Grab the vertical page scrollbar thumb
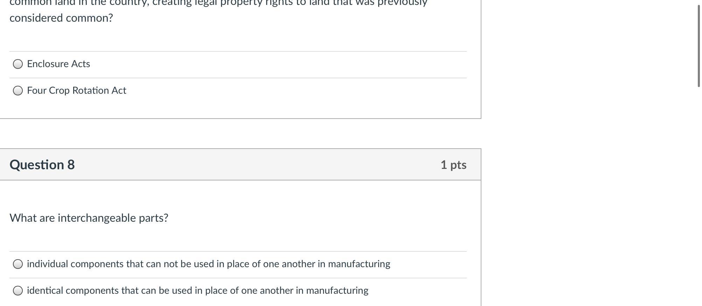Image resolution: width=702 pixels, height=306 pixels. pos(698,45)
